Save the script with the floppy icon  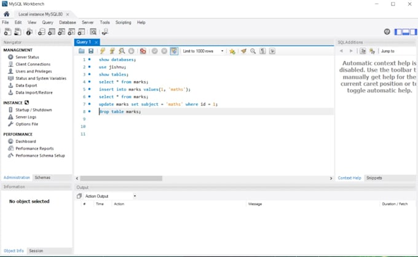click(91, 51)
